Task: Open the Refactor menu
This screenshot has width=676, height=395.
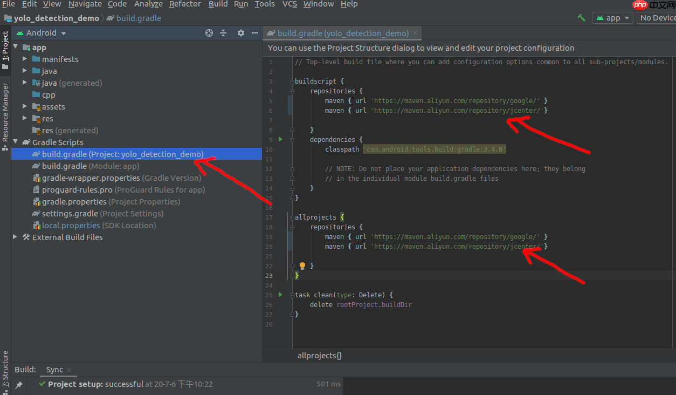Action: pyautogui.click(x=185, y=4)
